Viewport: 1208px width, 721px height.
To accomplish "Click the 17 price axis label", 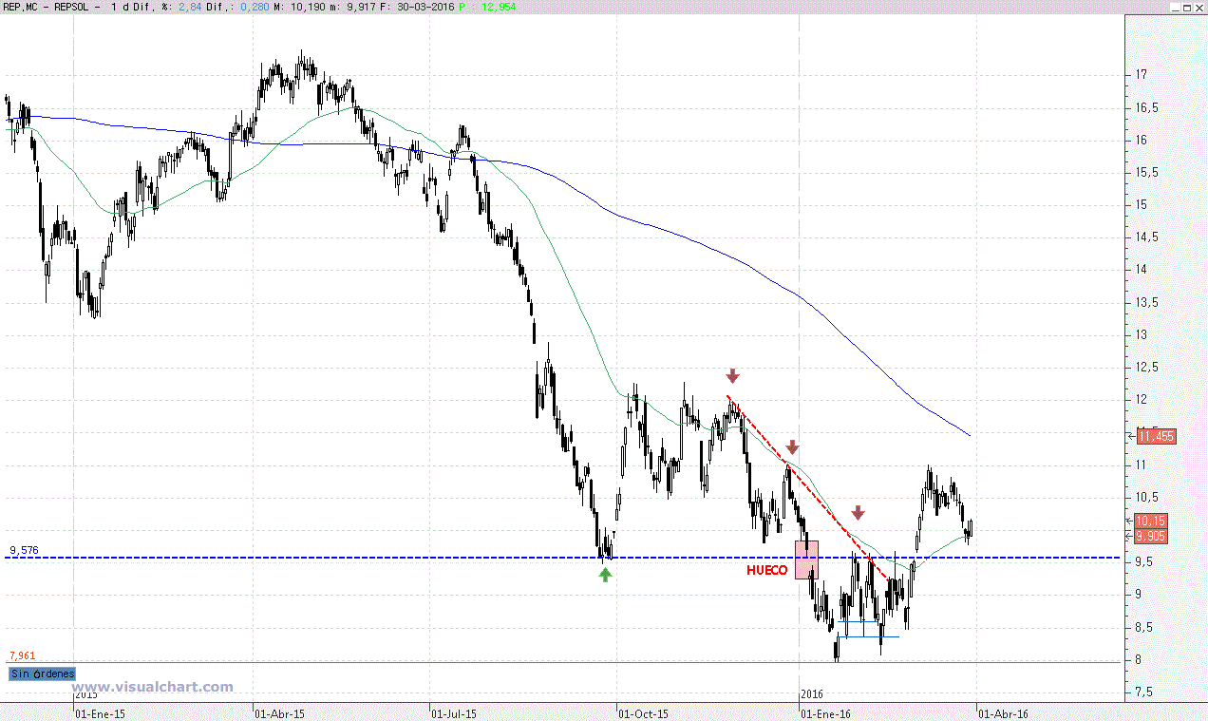I will (1142, 74).
